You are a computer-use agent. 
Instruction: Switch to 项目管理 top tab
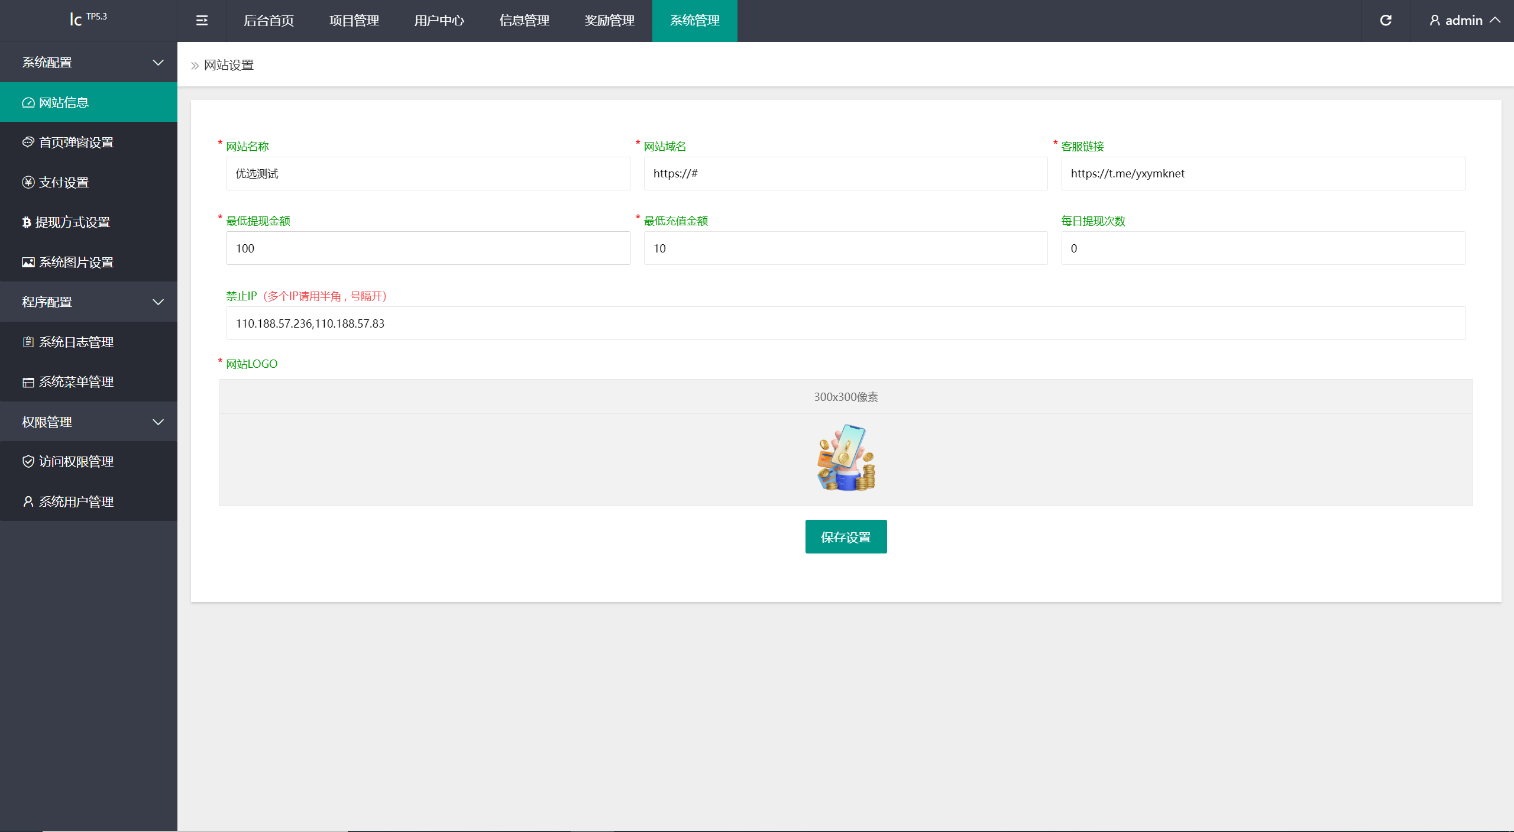click(354, 21)
